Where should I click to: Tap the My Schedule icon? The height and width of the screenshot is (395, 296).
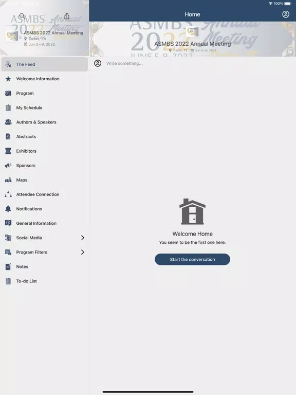(x=8, y=107)
